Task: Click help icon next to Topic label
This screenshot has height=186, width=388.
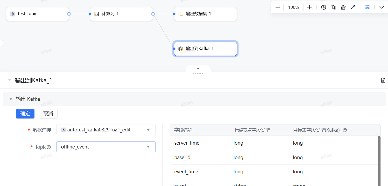Action: (49, 147)
